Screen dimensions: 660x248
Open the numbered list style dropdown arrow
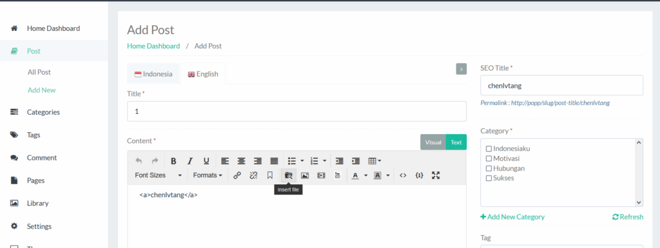pyautogui.click(x=325, y=161)
